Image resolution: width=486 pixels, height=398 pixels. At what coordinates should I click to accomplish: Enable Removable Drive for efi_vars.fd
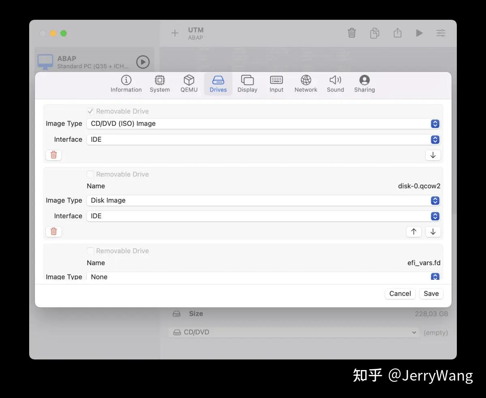tap(90, 251)
